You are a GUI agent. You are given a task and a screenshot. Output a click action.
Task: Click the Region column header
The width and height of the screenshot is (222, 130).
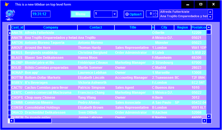click(182, 27)
